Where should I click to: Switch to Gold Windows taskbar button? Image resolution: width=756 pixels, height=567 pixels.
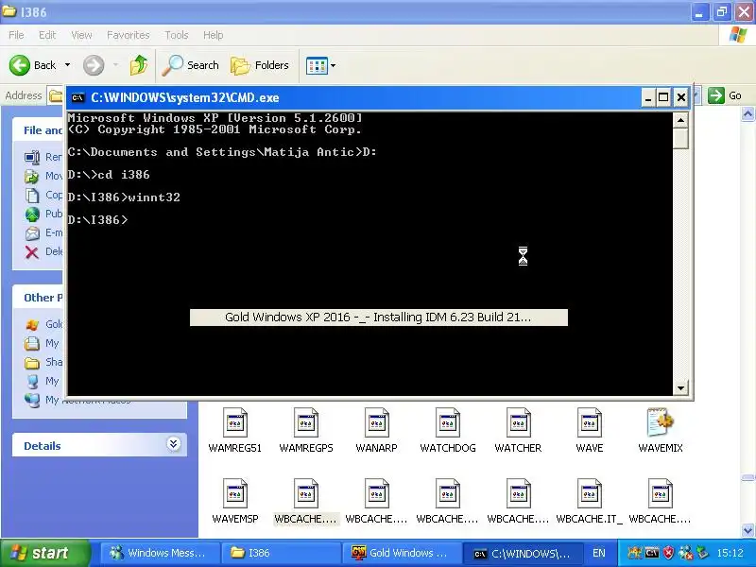coord(403,553)
